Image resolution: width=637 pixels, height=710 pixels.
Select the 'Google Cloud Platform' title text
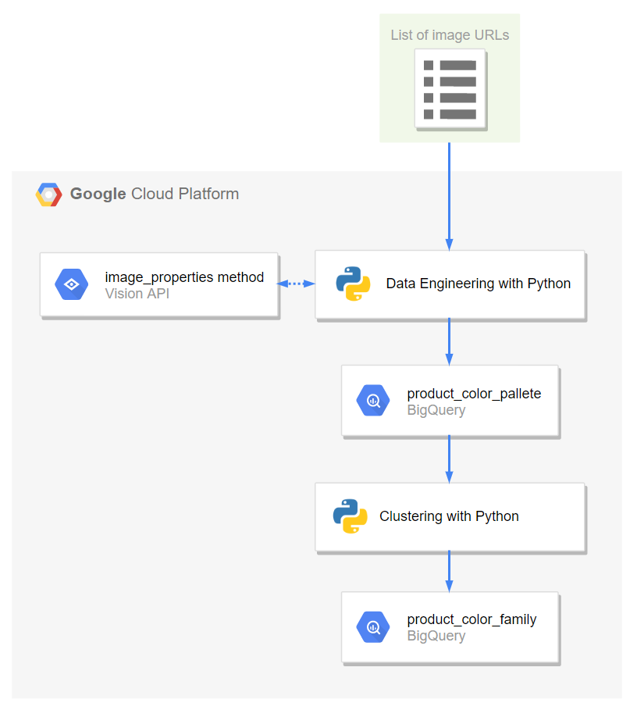pyautogui.click(x=155, y=194)
